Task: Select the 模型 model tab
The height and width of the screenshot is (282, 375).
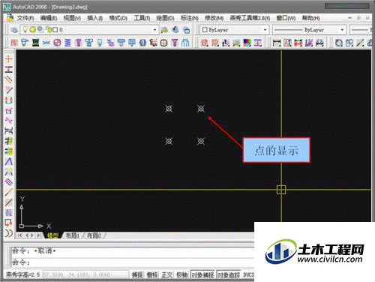Action: pyautogui.click(x=52, y=235)
